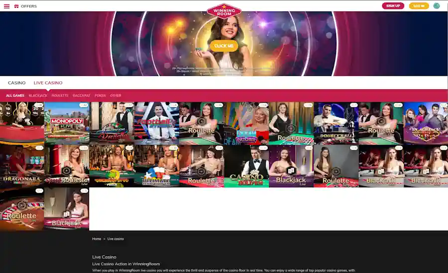Filter games by Blackjack
Screen dimensions: 448x273
pos(38,95)
